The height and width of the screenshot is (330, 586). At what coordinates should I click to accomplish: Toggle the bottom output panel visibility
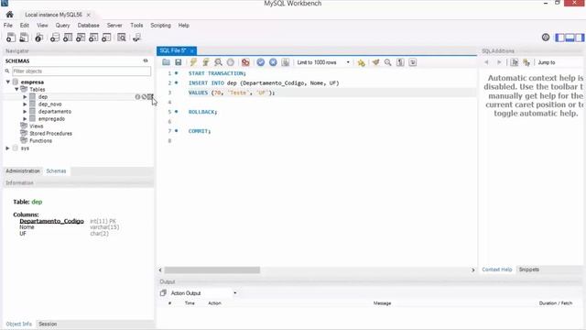click(x=570, y=38)
